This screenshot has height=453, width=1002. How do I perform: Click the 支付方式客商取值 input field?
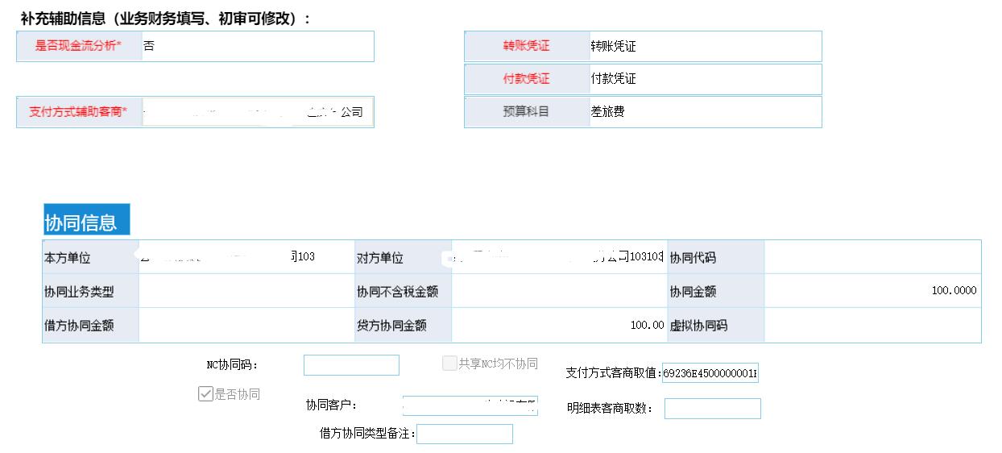pyautogui.click(x=710, y=373)
